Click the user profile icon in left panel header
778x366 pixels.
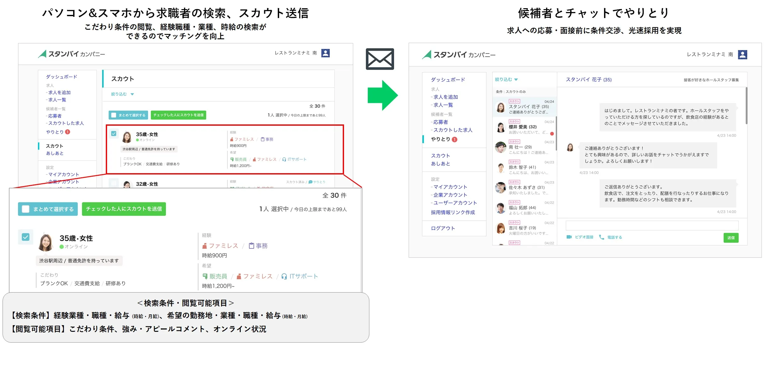tap(325, 53)
